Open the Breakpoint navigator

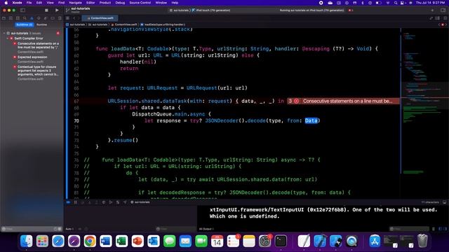(53, 18)
